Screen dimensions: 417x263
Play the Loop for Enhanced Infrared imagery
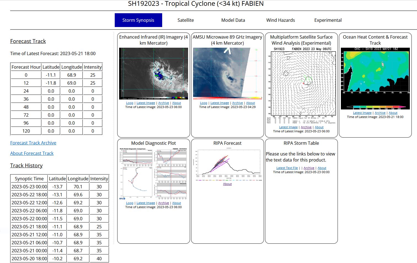(x=130, y=103)
